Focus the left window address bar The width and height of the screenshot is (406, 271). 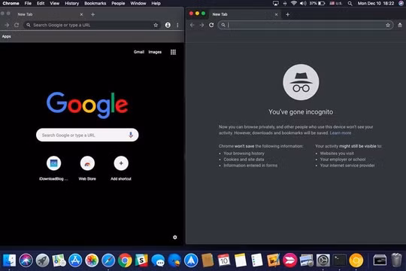(92, 25)
